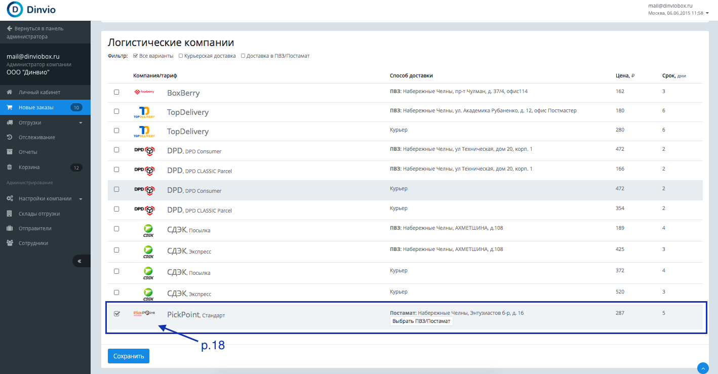The height and width of the screenshot is (374, 718).
Task: Open Склады отгрузки menu item
Action: pos(45,214)
